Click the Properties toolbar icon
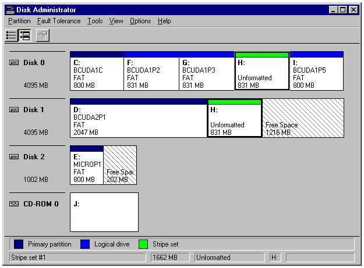Image resolution: width=364 pixels, height=268 pixels. coord(43,35)
